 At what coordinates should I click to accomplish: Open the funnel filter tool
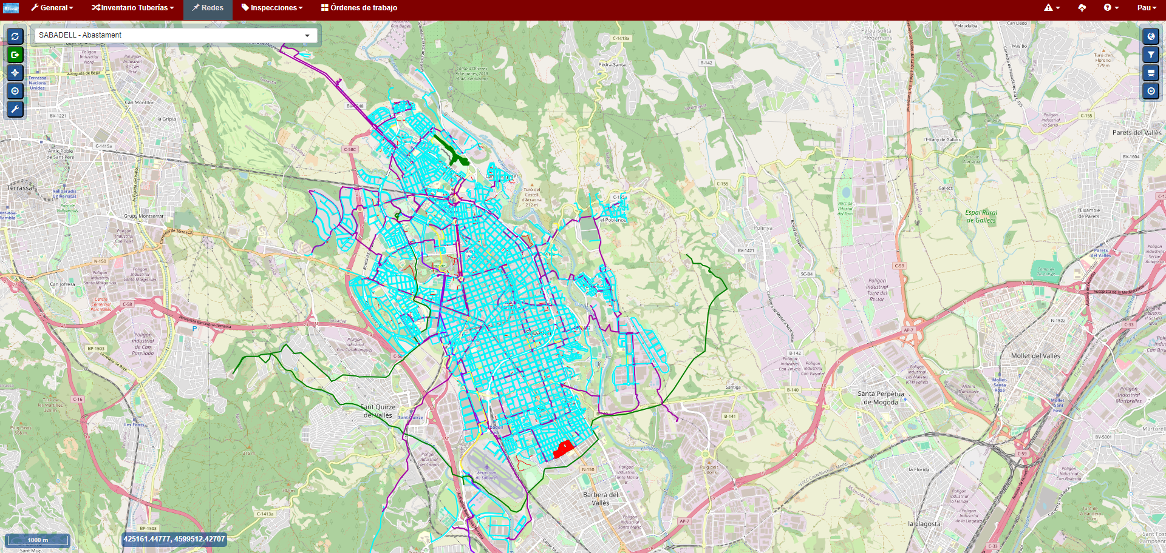[1151, 55]
